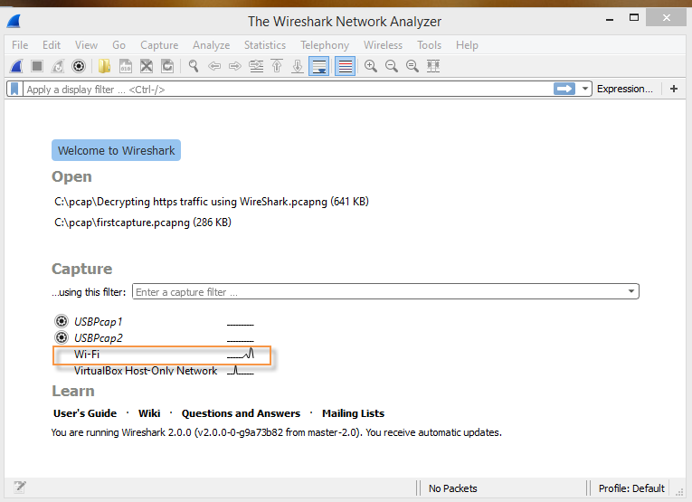The width and height of the screenshot is (692, 502).
Task: Open the Wiki link
Action: (149, 413)
